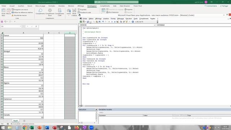Open Compléments COM dialog

click(x=60, y=12)
